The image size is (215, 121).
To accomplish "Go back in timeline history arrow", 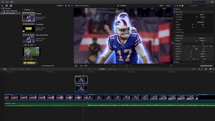I will (89, 69).
